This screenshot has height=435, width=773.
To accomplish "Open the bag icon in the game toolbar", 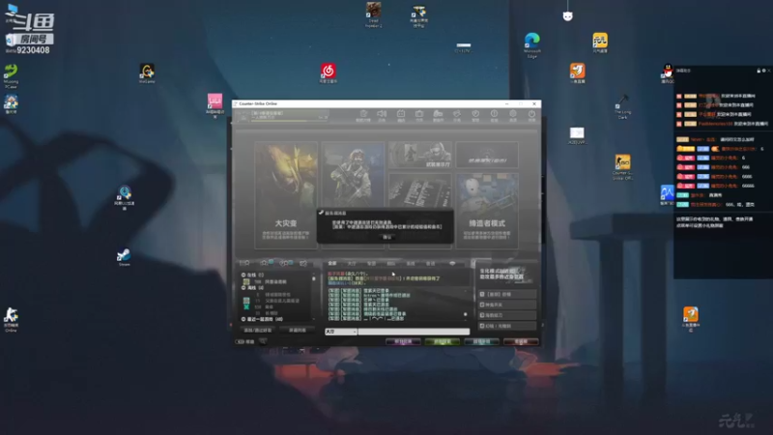I will [x=419, y=114].
